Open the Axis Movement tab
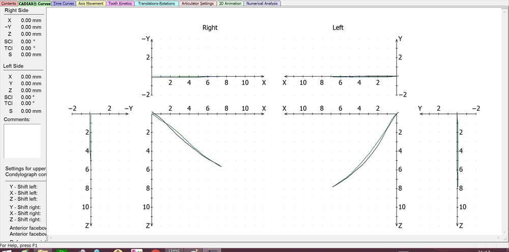The height and width of the screenshot is (252, 509). pyautogui.click(x=91, y=3)
